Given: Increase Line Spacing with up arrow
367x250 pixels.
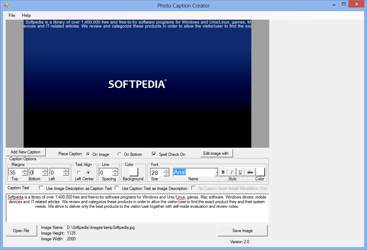Looking at the screenshot, I should pos(115,170).
